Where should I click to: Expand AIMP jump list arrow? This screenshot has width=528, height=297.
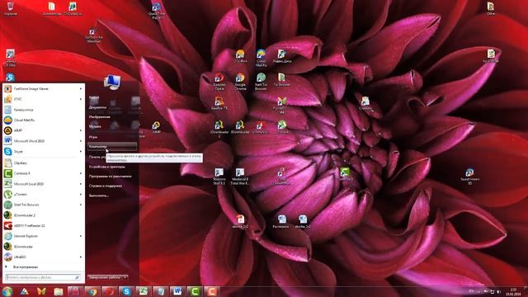point(81,130)
